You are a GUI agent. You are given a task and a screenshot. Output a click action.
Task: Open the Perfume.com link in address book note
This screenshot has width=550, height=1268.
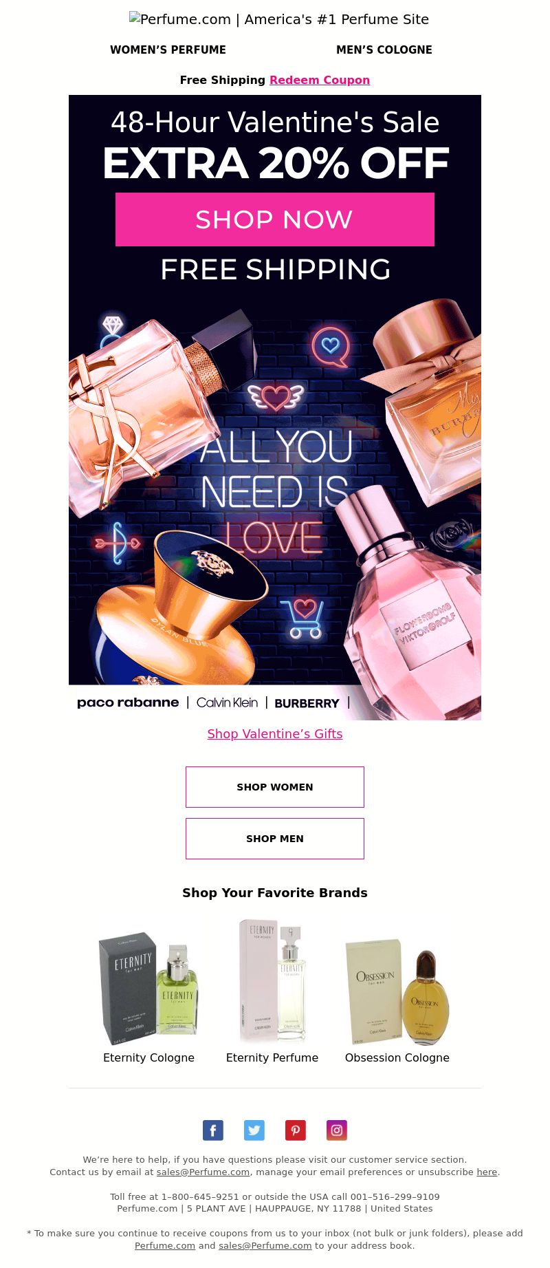(165, 1245)
